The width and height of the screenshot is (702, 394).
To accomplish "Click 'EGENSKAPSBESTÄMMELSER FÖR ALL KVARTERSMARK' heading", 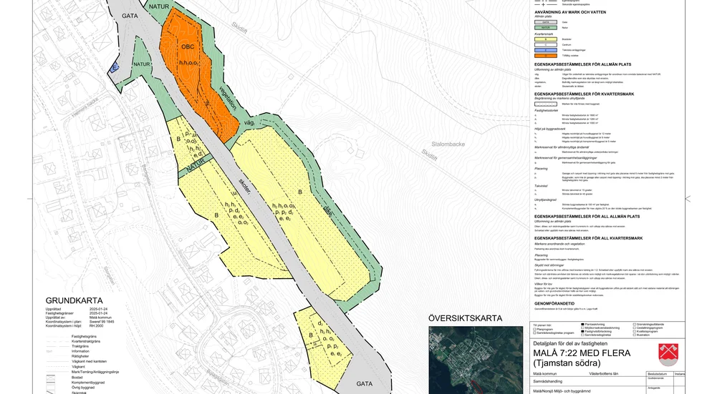I will 588,238.
